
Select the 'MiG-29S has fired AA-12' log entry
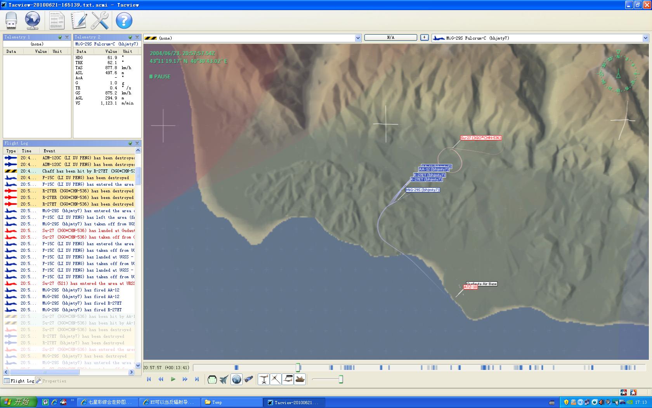[x=81, y=290]
